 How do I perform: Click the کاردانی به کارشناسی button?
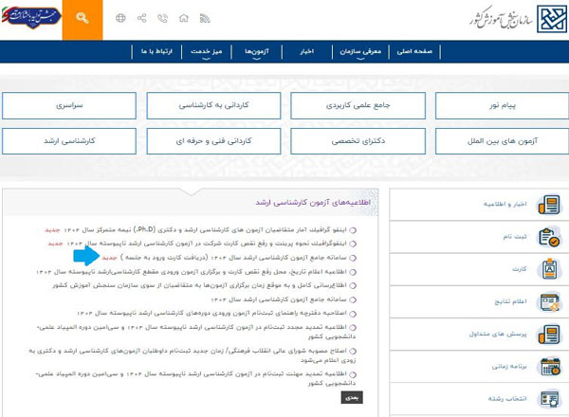(213, 105)
